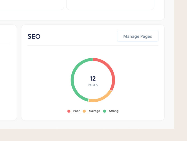Click the red Poor legend dot
Image resolution: width=187 pixels, height=141 pixels.
pos(69,111)
